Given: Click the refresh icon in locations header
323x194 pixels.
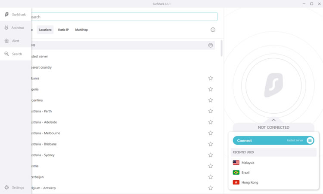Looking at the screenshot, I should pyautogui.click(x=210, y=45).
